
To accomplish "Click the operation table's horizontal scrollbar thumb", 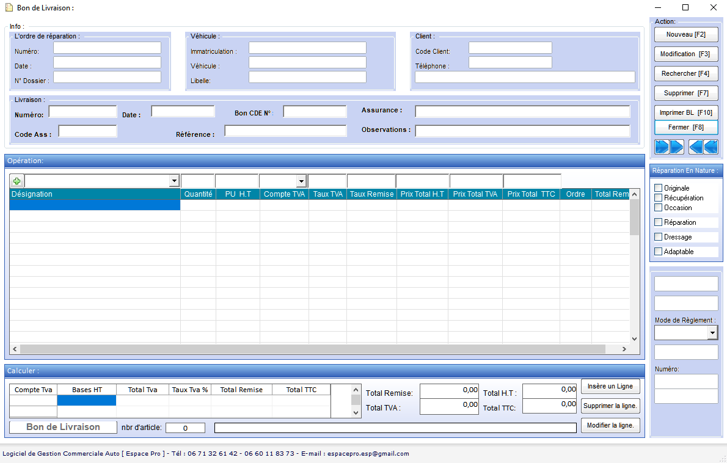I will 313,349.
